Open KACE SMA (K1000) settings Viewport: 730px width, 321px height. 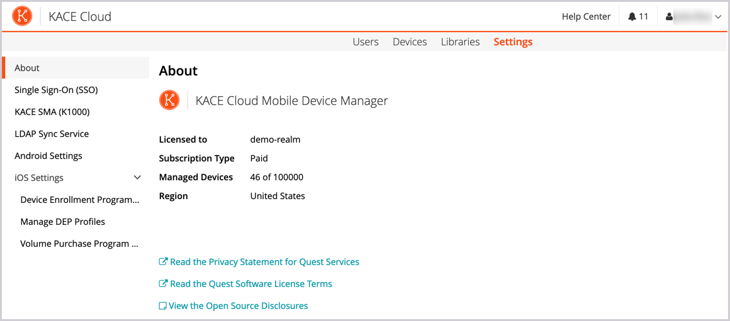(x=52, y=112)
